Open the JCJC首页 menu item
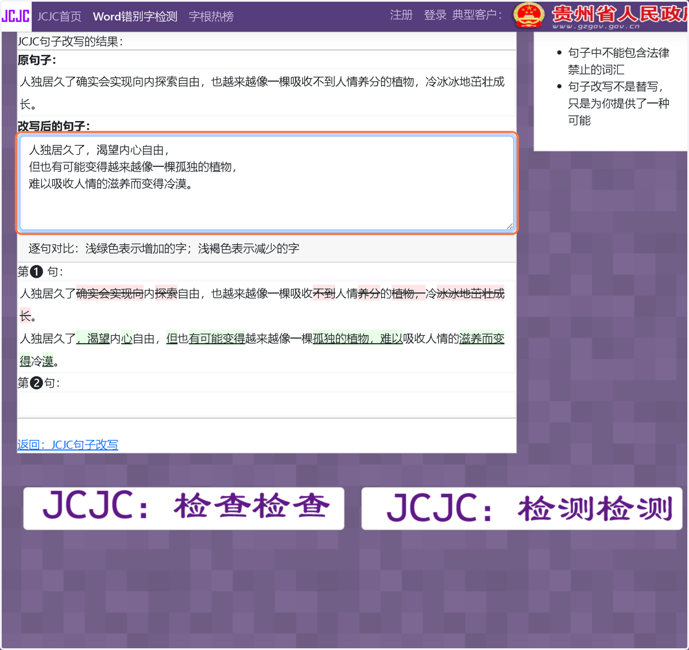 coord(60,17)
